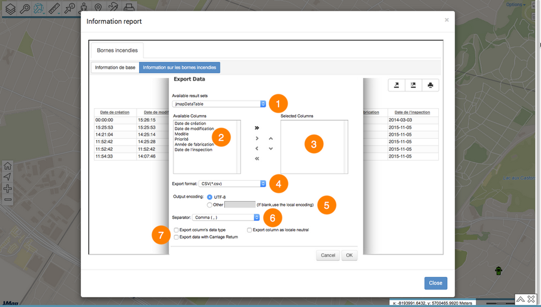The height and width of the screenshot is (307, 541).
Task: Click the 11:54:33 creation time cell
Action: point(115,156)
